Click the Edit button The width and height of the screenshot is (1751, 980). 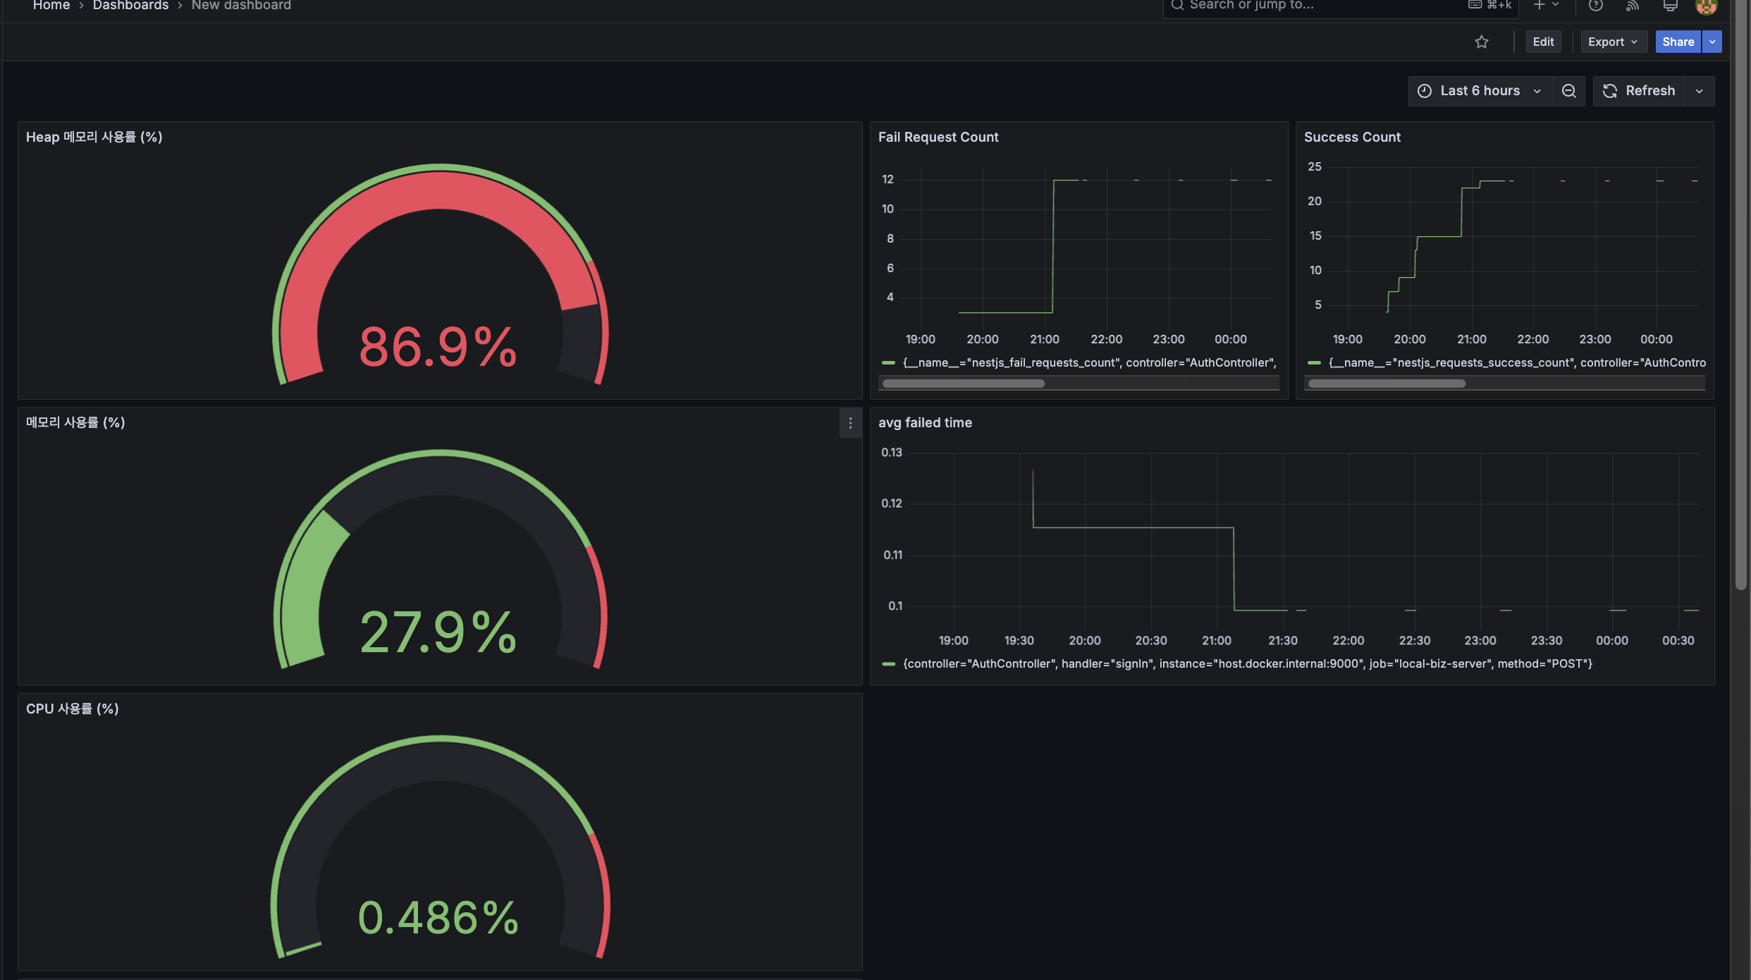point(1543,42)
